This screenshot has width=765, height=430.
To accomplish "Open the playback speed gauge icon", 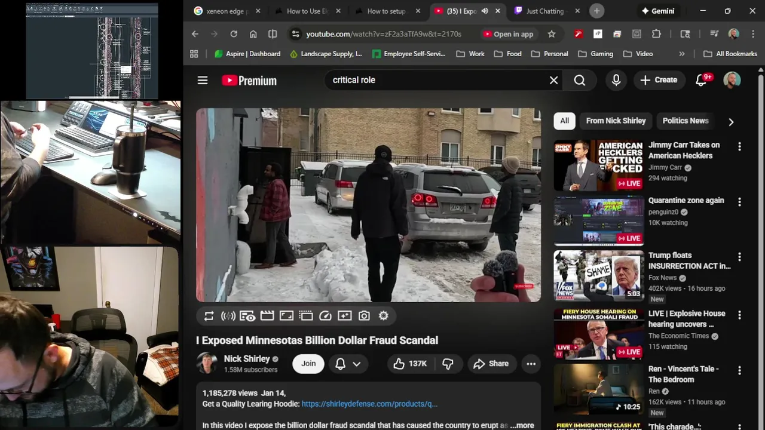I will coord(325,316).
